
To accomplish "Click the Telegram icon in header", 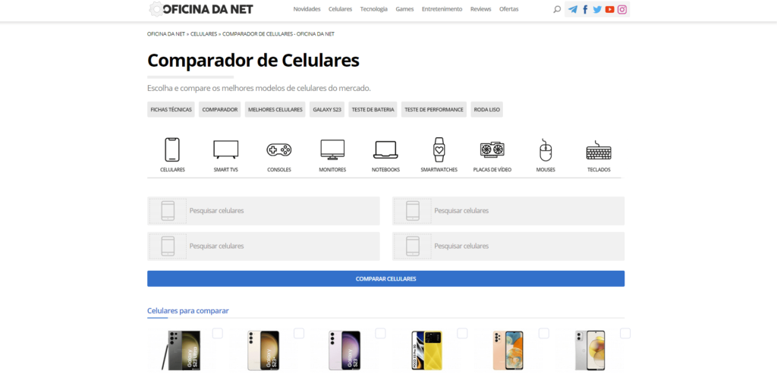I will pyautogui.click(x=573, y=9).
